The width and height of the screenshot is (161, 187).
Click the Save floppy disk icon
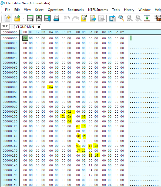click(x=30, y=18)
